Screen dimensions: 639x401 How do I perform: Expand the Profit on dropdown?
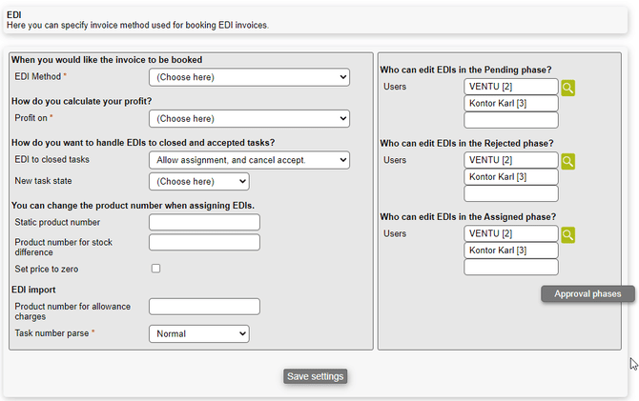[x=250, y=119]
